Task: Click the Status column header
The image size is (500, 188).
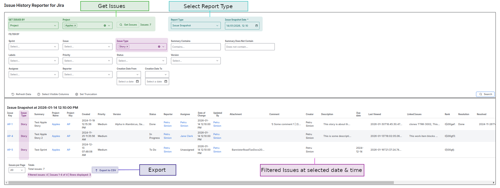Action: (x=153, y=114)
